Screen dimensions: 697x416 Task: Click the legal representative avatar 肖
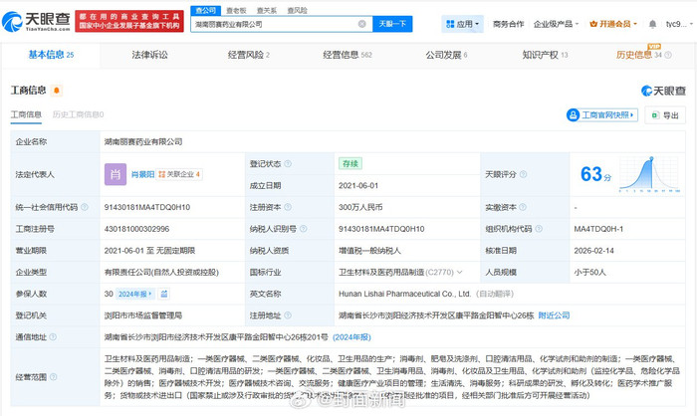click(x=115, y=174)
